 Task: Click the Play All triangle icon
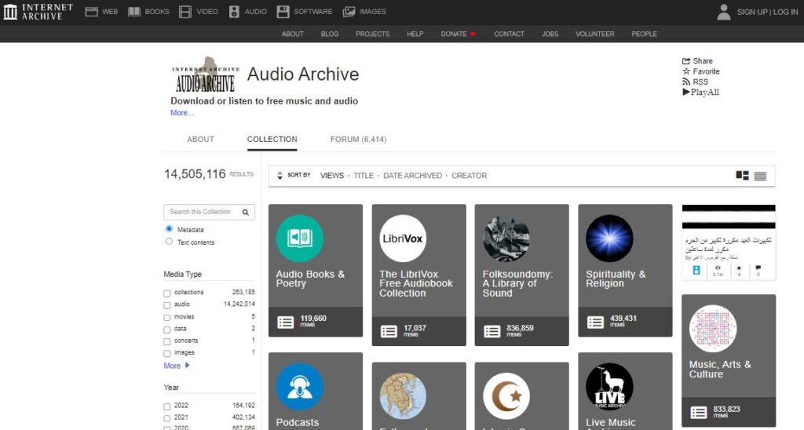(686, 93)
